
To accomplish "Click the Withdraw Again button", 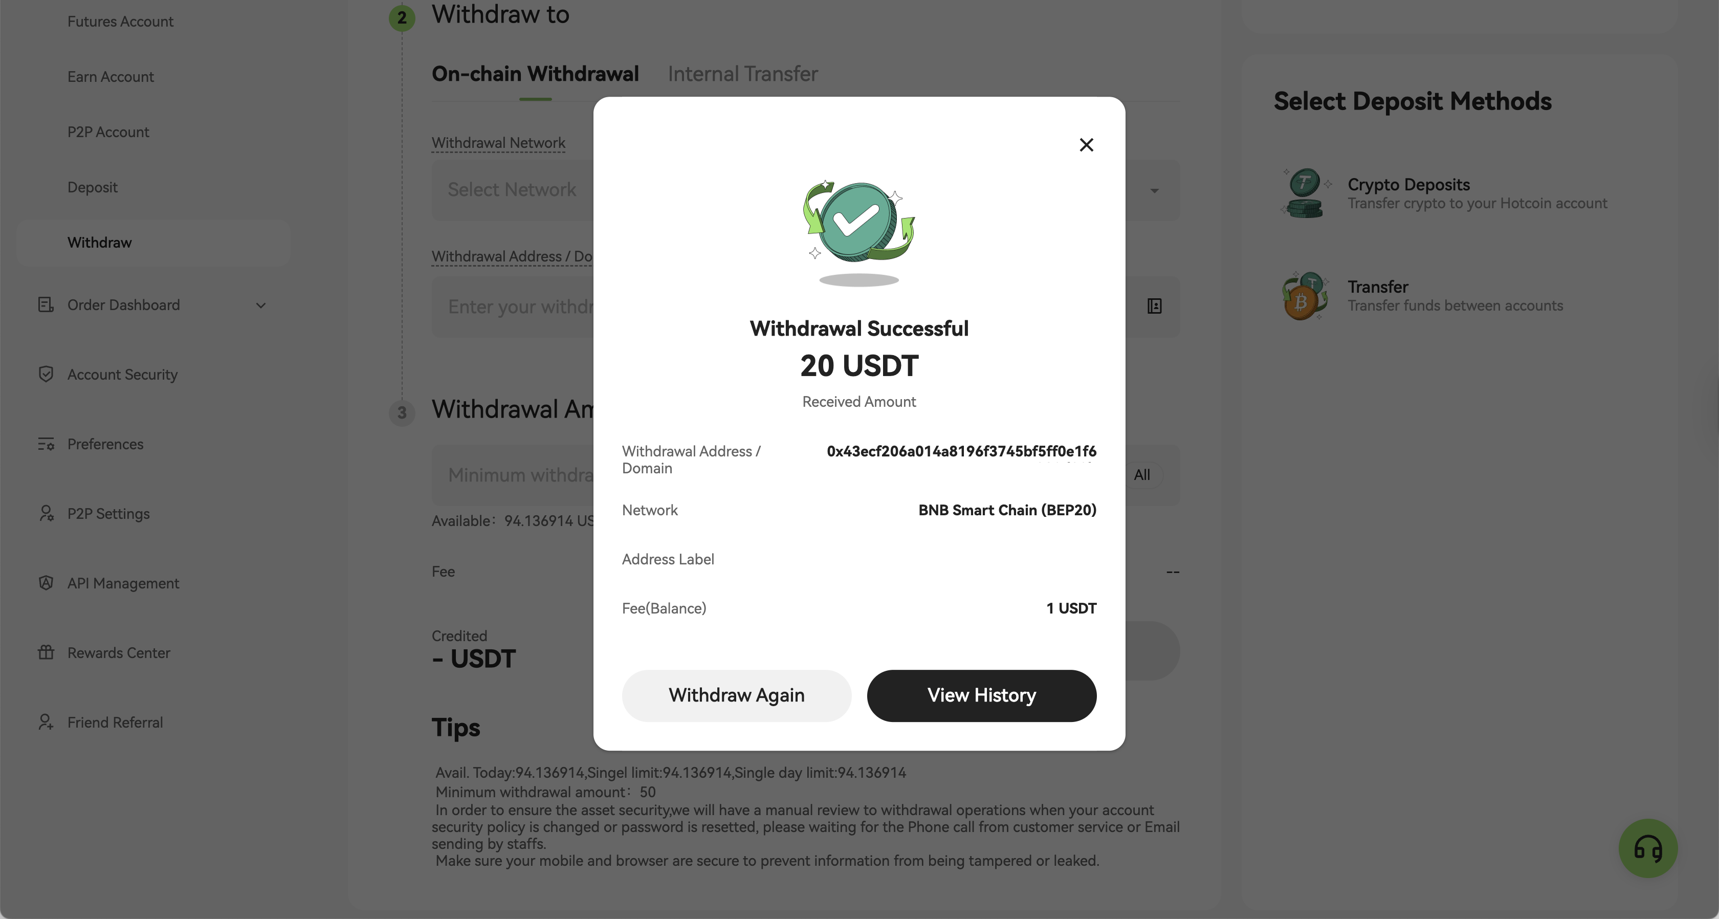I will [x=737, y=695].
